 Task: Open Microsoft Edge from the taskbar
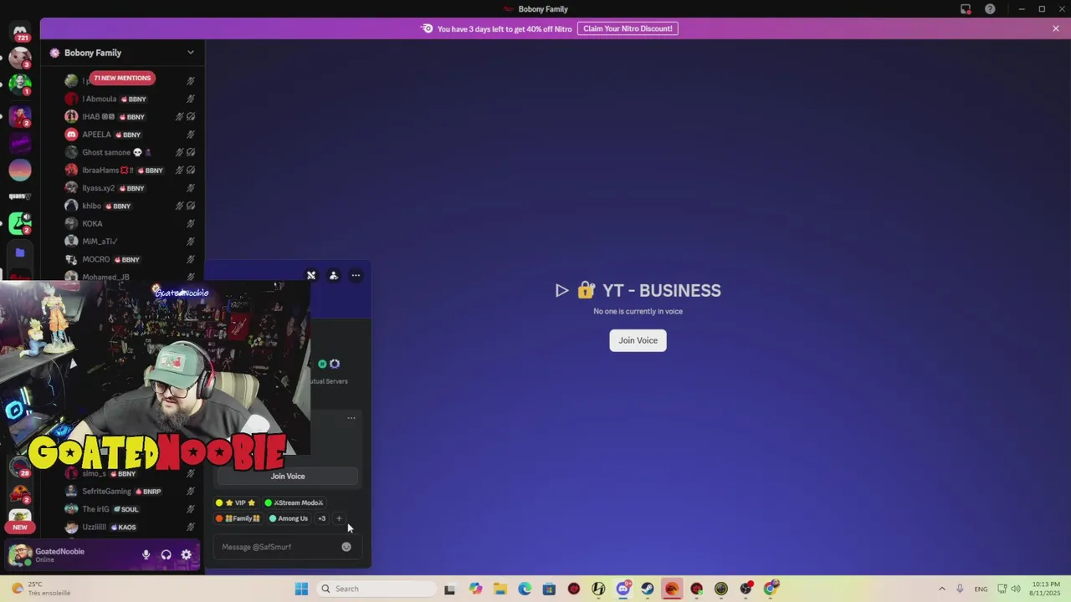(525, 589)
